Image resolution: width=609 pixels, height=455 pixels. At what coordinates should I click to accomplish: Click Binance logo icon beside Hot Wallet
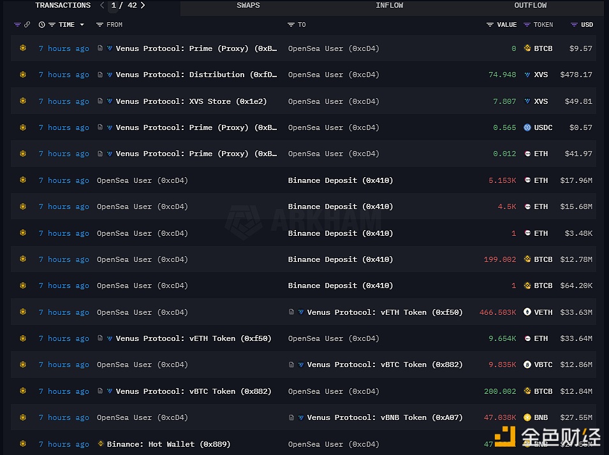click(101, 444)
